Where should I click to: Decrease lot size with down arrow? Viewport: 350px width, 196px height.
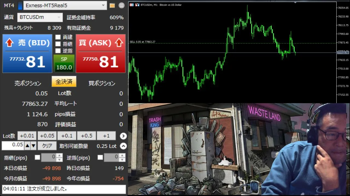pos(33,146)
